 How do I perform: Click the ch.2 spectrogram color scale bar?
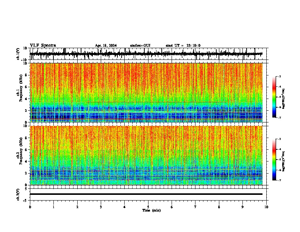pyautogui.click(x=274, y=160)
